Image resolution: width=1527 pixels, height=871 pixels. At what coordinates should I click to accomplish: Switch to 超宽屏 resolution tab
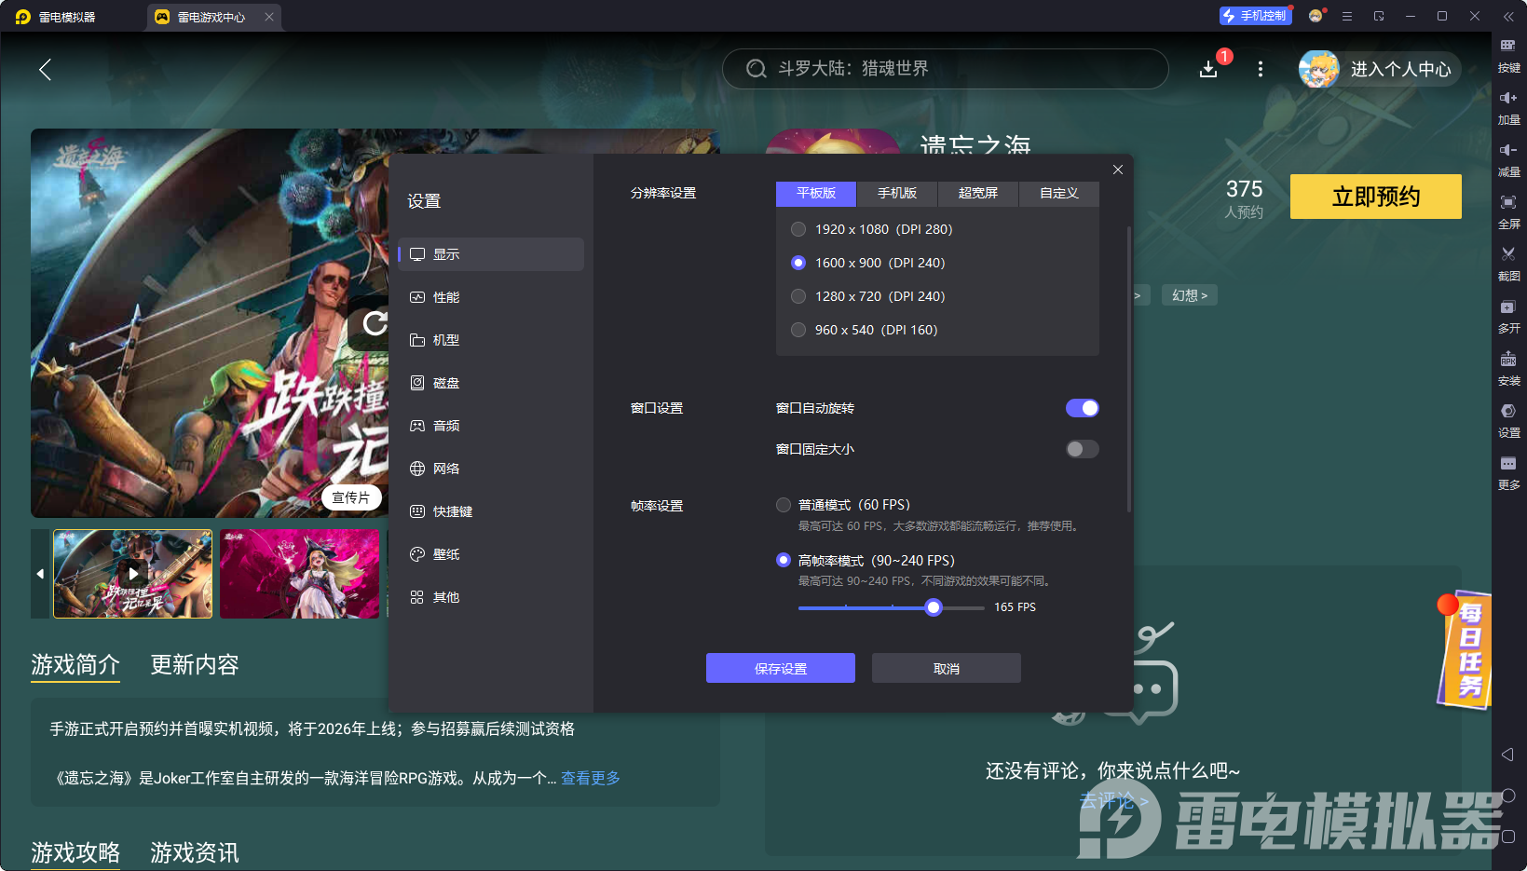pos(978,193)
